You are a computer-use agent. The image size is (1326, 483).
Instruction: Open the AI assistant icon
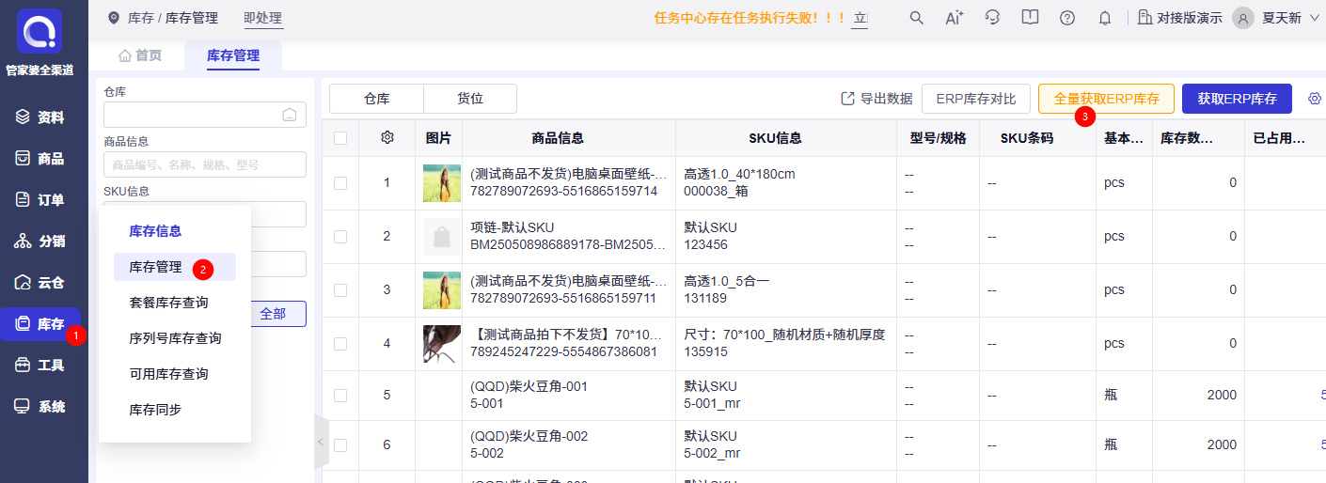954,18
